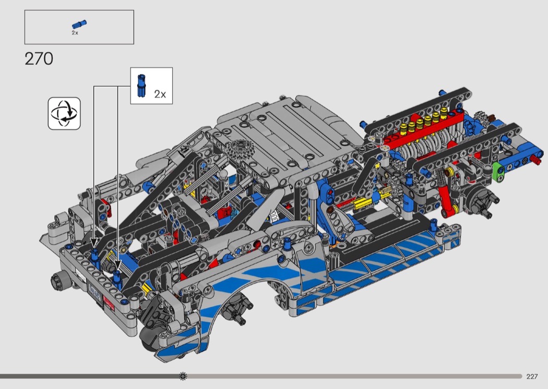Viewport: 548px width, 389px height.
Task: Click the step number 270
Action: [x=39, y=59]
